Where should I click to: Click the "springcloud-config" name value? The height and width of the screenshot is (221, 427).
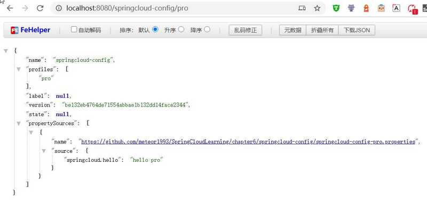[x=83, y=60]
